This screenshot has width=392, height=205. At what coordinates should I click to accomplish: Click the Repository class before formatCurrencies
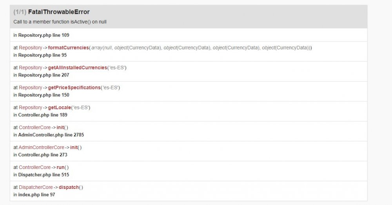click(30, 47)
